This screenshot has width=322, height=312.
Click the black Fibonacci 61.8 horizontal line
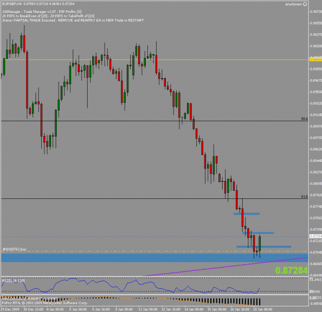pyautogui.click(x=155, y=199)
